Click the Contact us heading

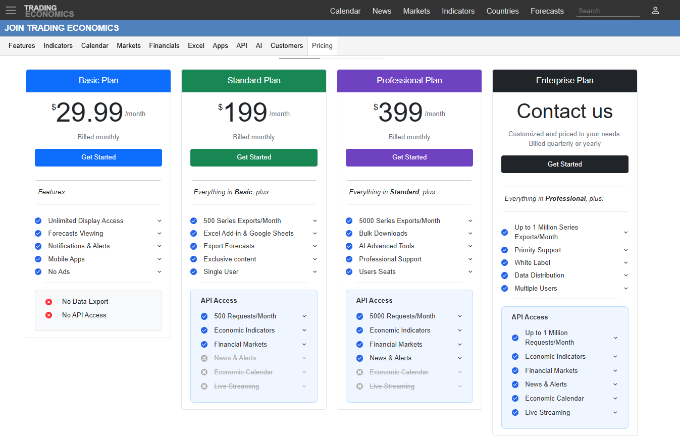[565, 112]
